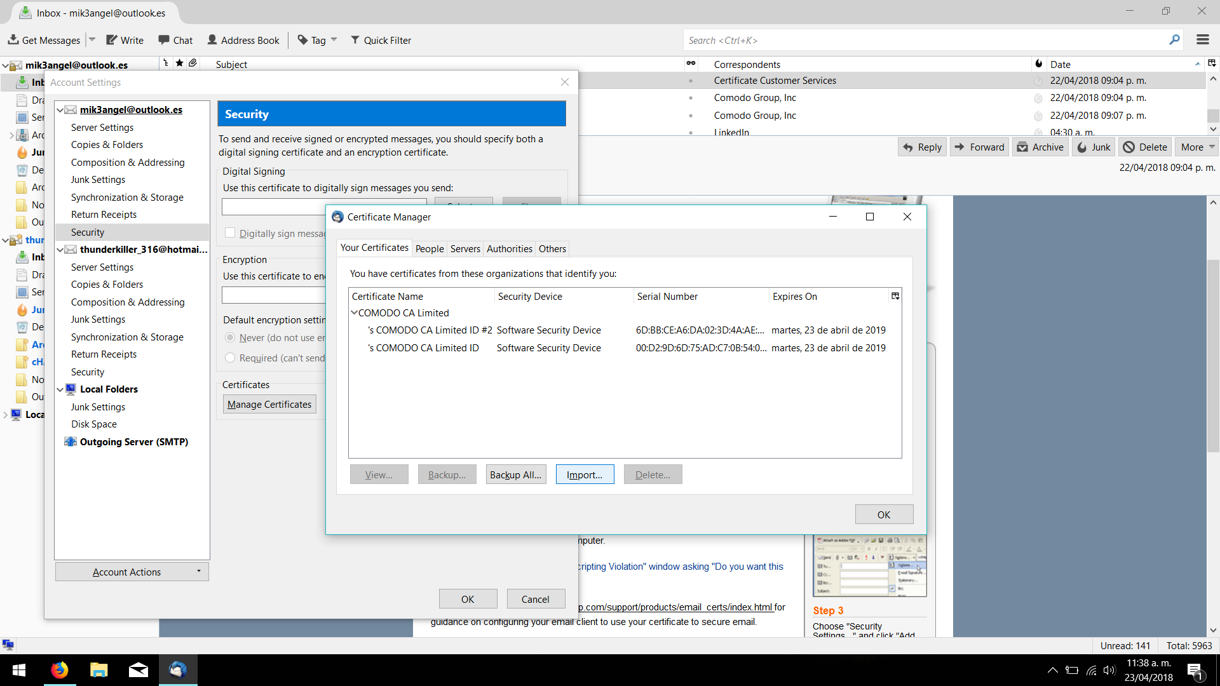
Task: Click the search magnifier icon
Action: (x=1174, y=40)
